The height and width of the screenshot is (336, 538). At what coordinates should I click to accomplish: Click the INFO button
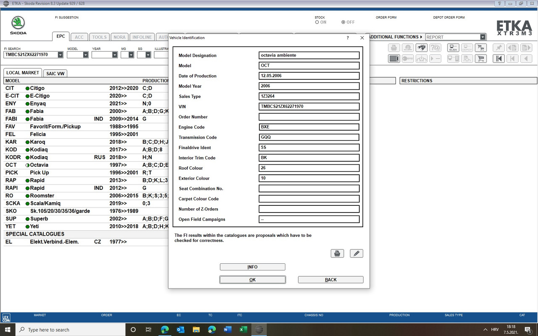(x=253, y=267)
